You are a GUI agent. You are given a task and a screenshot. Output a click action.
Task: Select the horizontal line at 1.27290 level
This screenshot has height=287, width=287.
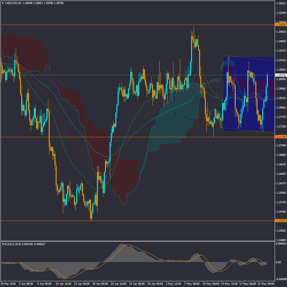point(86,137)
